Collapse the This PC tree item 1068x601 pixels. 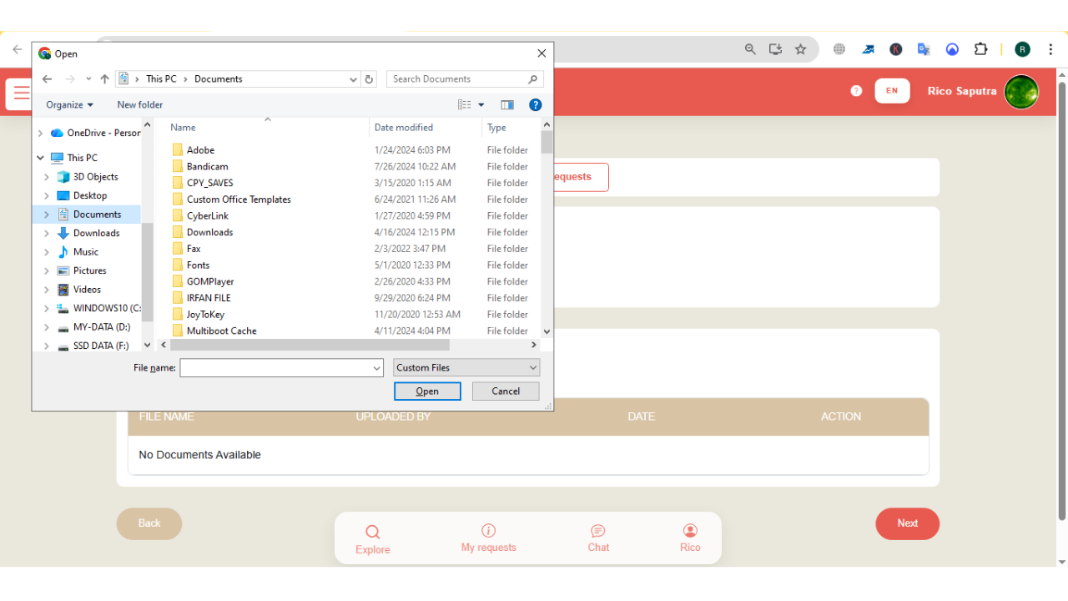[39, 157]
